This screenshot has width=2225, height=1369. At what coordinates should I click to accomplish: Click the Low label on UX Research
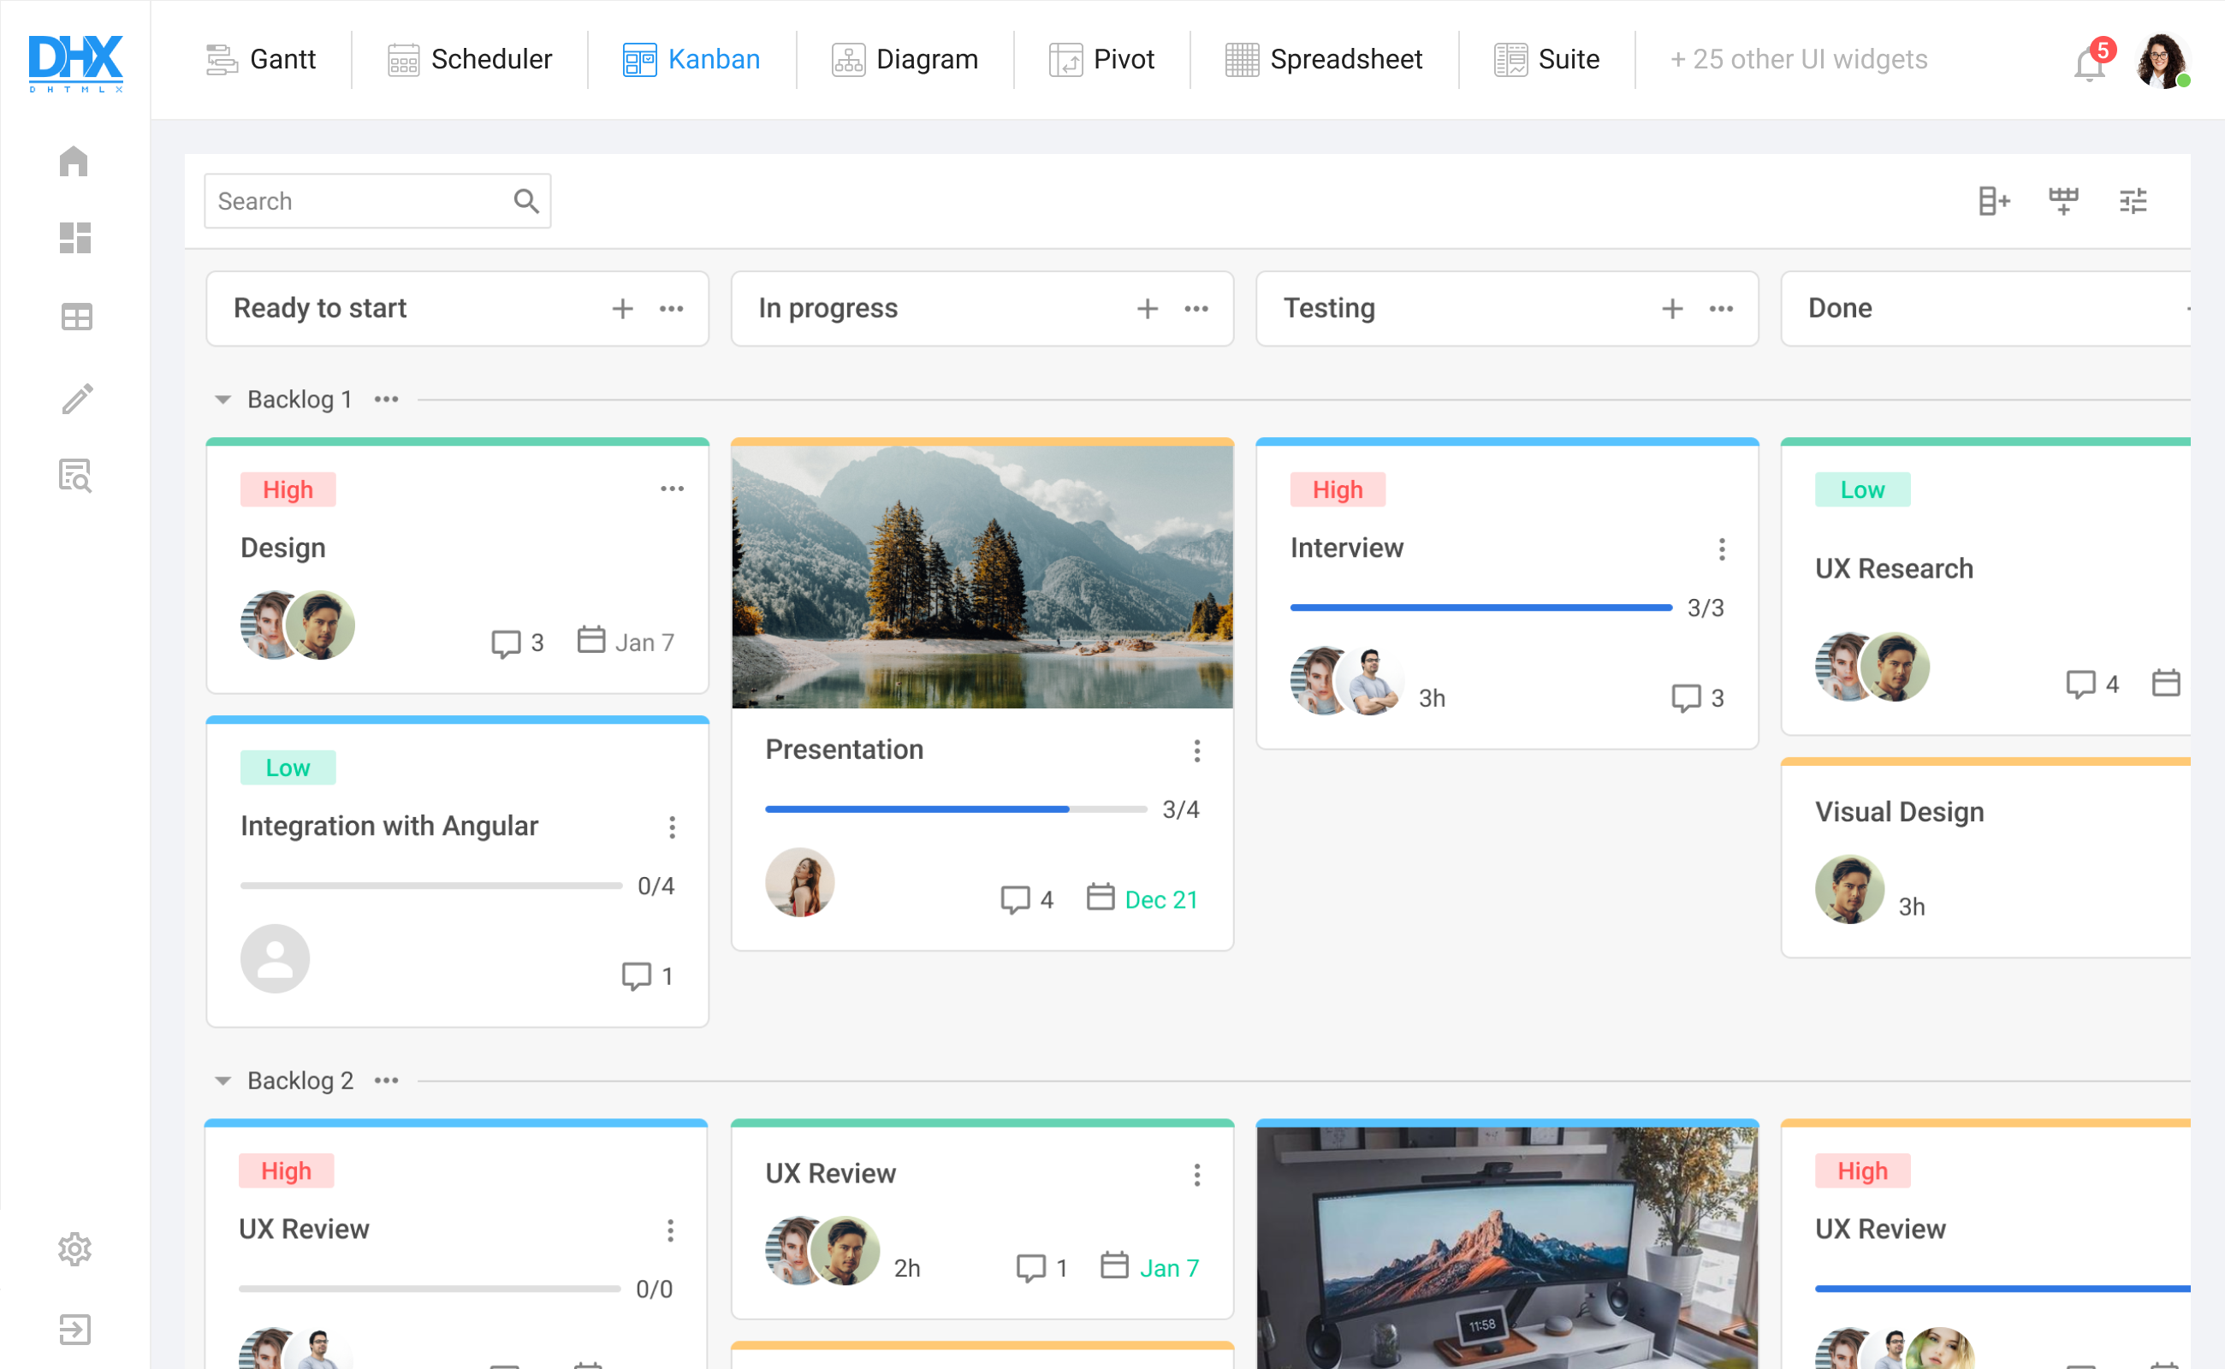(x=1862, y=489)
